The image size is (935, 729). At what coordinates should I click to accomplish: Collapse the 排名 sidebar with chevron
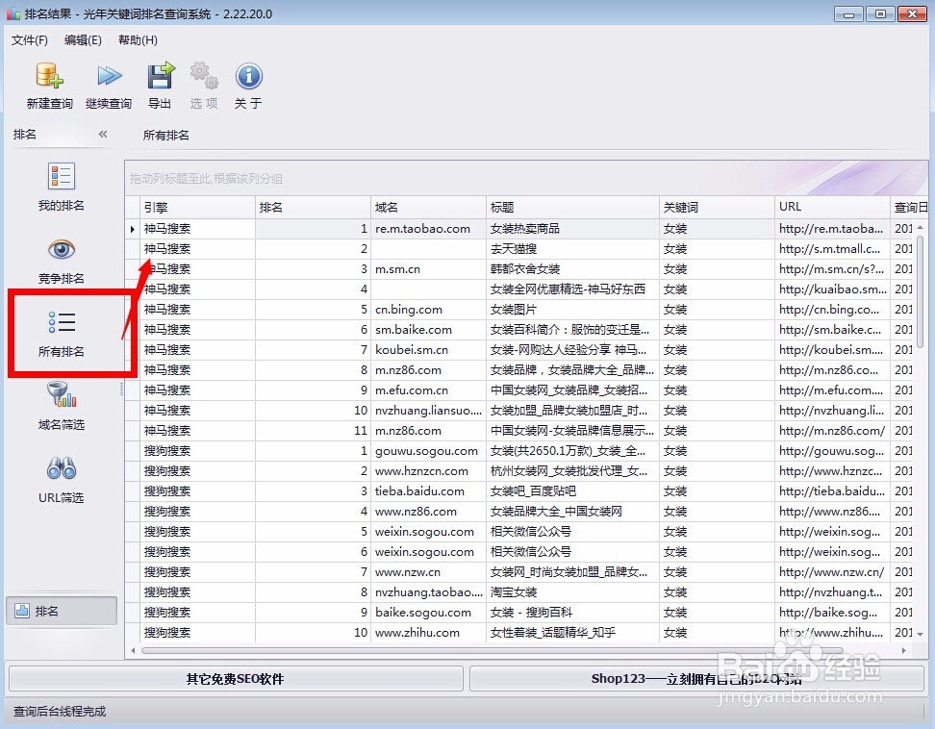[103, 134]
